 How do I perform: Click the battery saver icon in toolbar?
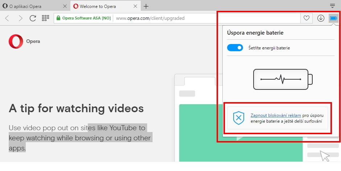pyautogui.click(x=333, y=18)
